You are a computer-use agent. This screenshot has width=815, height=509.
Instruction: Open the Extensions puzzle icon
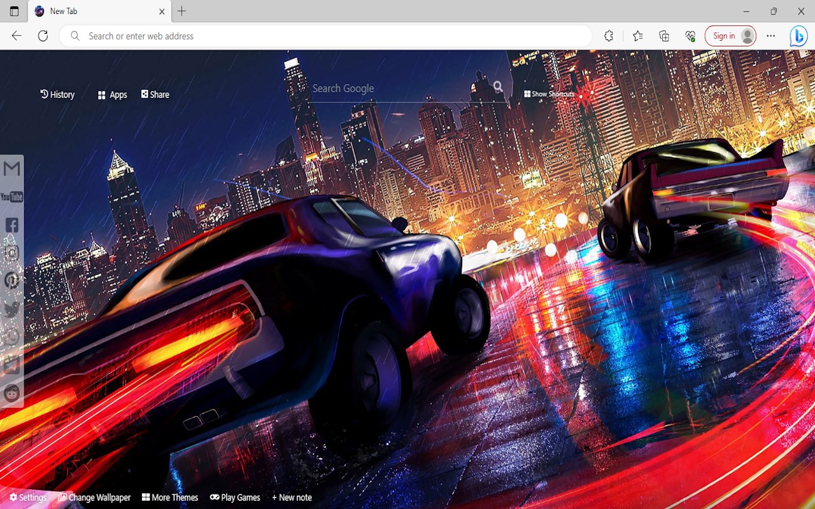pos(609,36)
